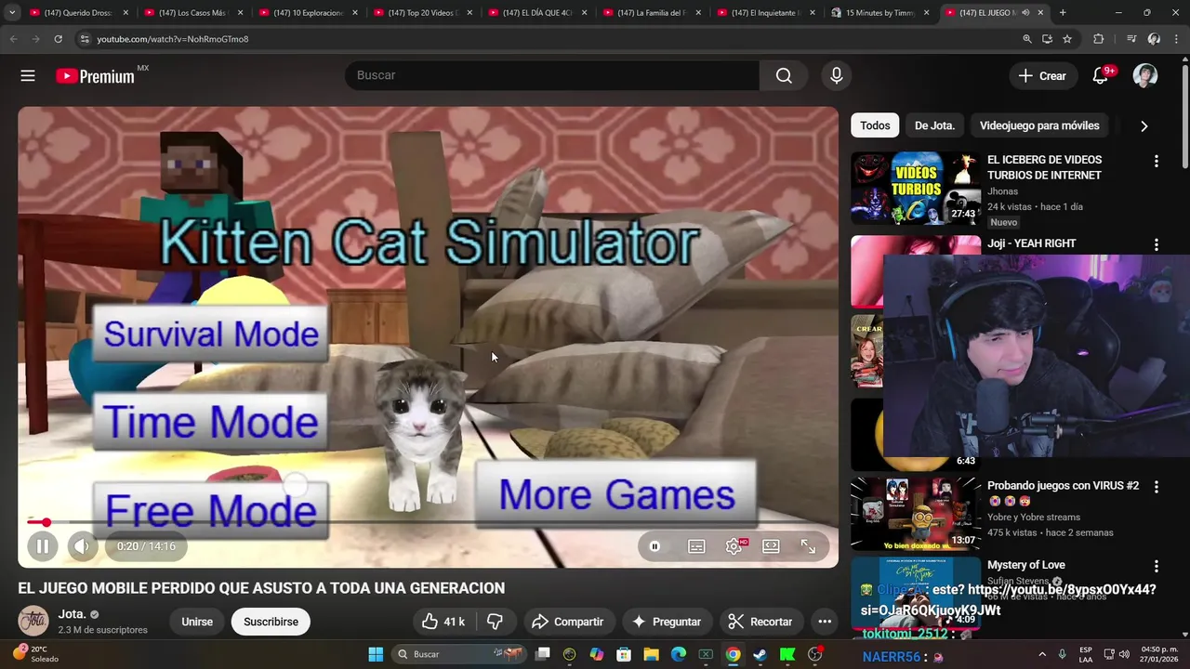Open options for Probando juegos con VIRUS #2

(1157, 487)
